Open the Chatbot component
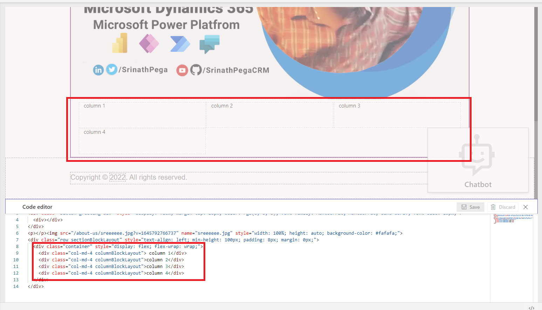542x310 pixels. (478, 160)
